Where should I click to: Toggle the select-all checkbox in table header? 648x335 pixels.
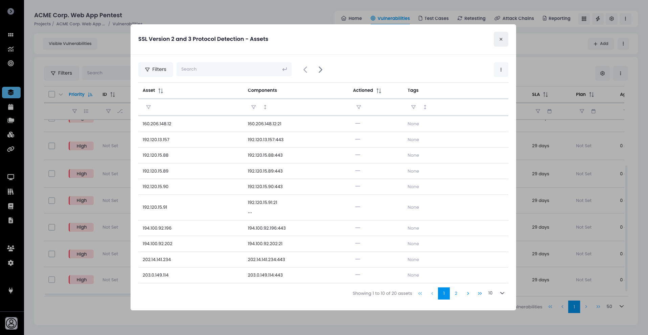pos(52,94)
